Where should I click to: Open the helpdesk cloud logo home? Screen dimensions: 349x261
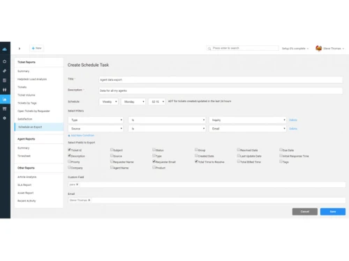tap(5, 49)
